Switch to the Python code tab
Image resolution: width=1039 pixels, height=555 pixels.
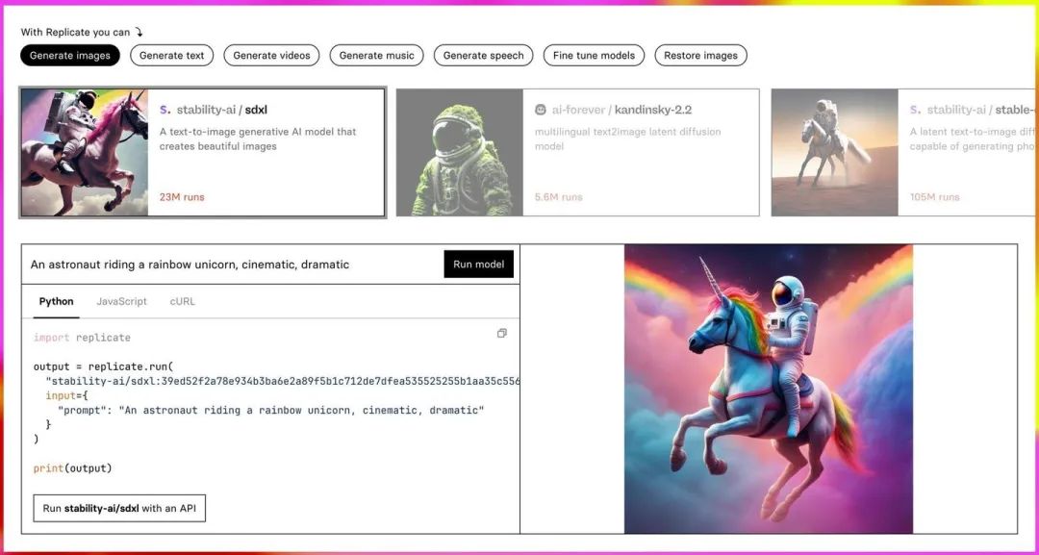56,301
